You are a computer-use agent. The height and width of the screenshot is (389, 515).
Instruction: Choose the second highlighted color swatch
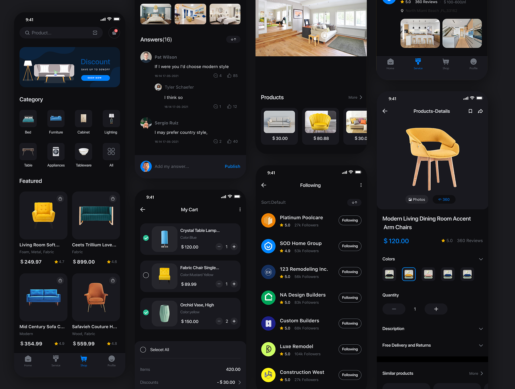[409, 274]
